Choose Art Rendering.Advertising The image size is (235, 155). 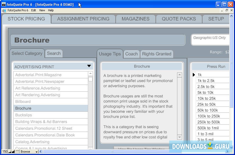point(51,95)
